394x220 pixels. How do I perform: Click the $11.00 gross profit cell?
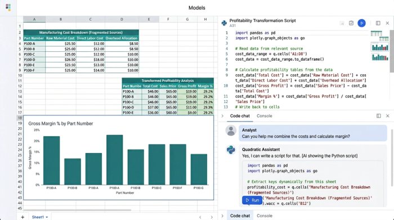click(x=187, y=107)
